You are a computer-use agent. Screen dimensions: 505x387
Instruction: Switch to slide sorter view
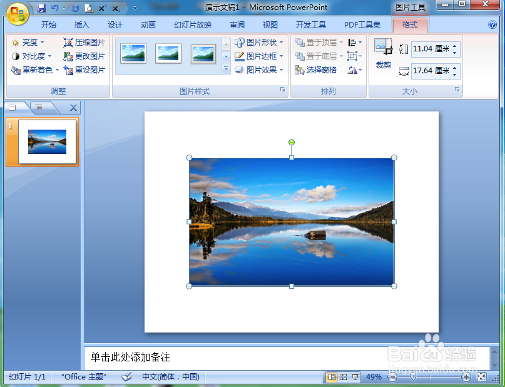tap(344, 377)
